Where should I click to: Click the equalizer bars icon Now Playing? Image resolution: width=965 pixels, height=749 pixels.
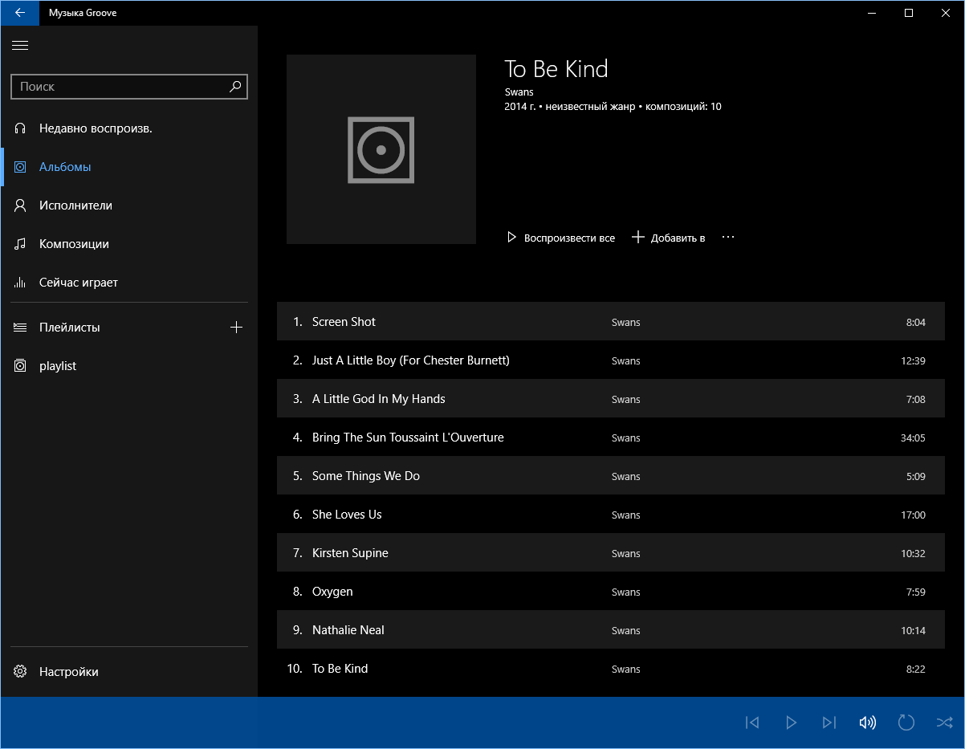21,283
